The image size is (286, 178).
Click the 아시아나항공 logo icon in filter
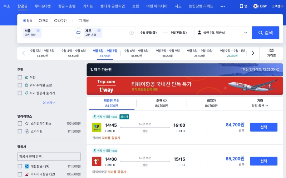(x=27, y=174)
